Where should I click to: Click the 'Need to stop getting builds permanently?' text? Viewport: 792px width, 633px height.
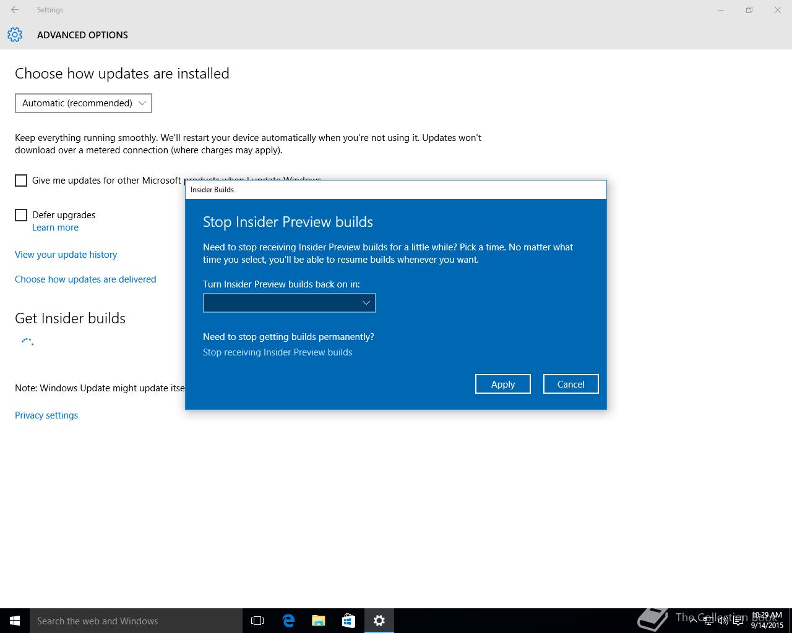pos(288,337)
